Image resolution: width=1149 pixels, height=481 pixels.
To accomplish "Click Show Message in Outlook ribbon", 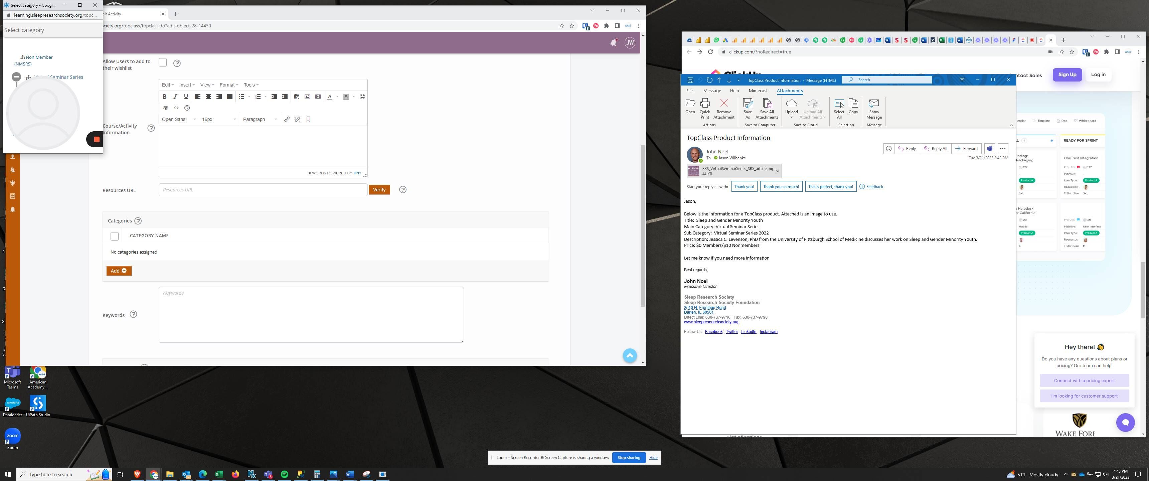I will pyautogui.click(x=874, y=109).
